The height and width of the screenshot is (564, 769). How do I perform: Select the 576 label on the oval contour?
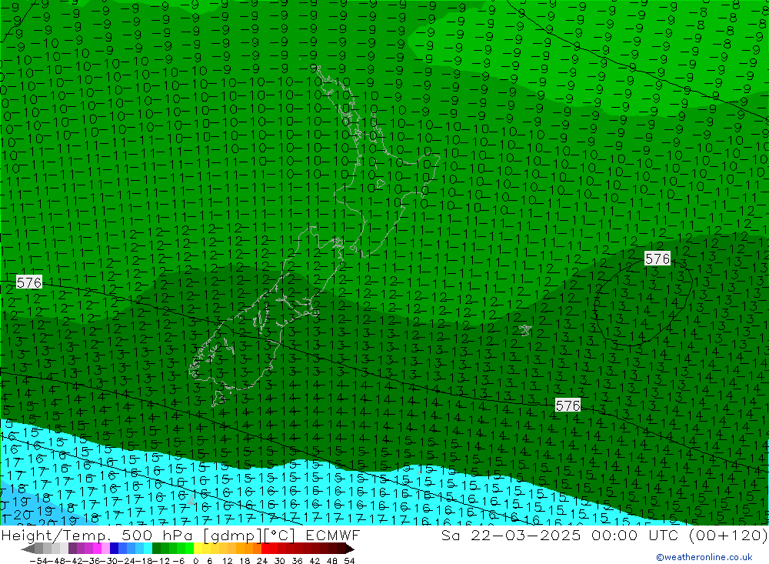click(x=657, y=259)
